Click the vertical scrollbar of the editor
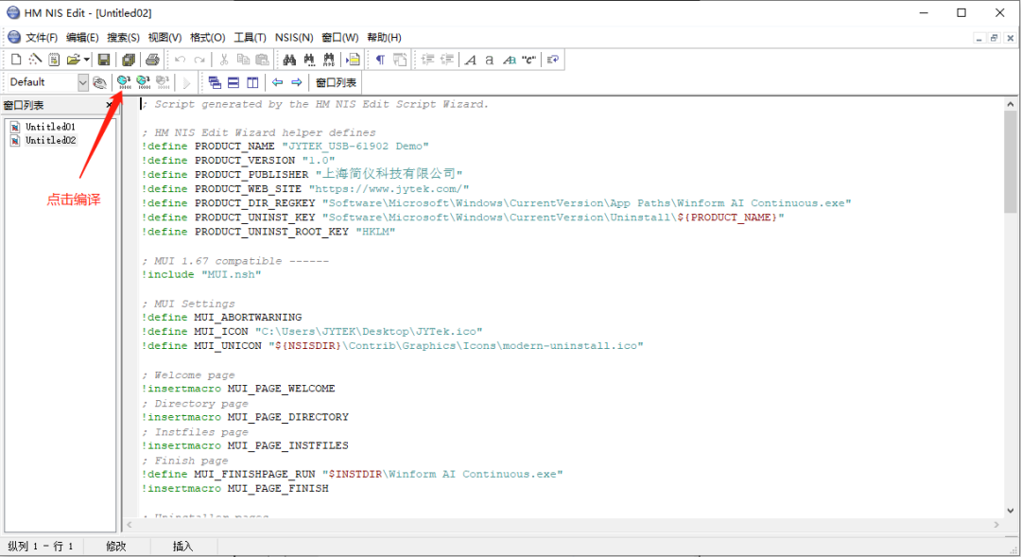 coord(1011,312)
